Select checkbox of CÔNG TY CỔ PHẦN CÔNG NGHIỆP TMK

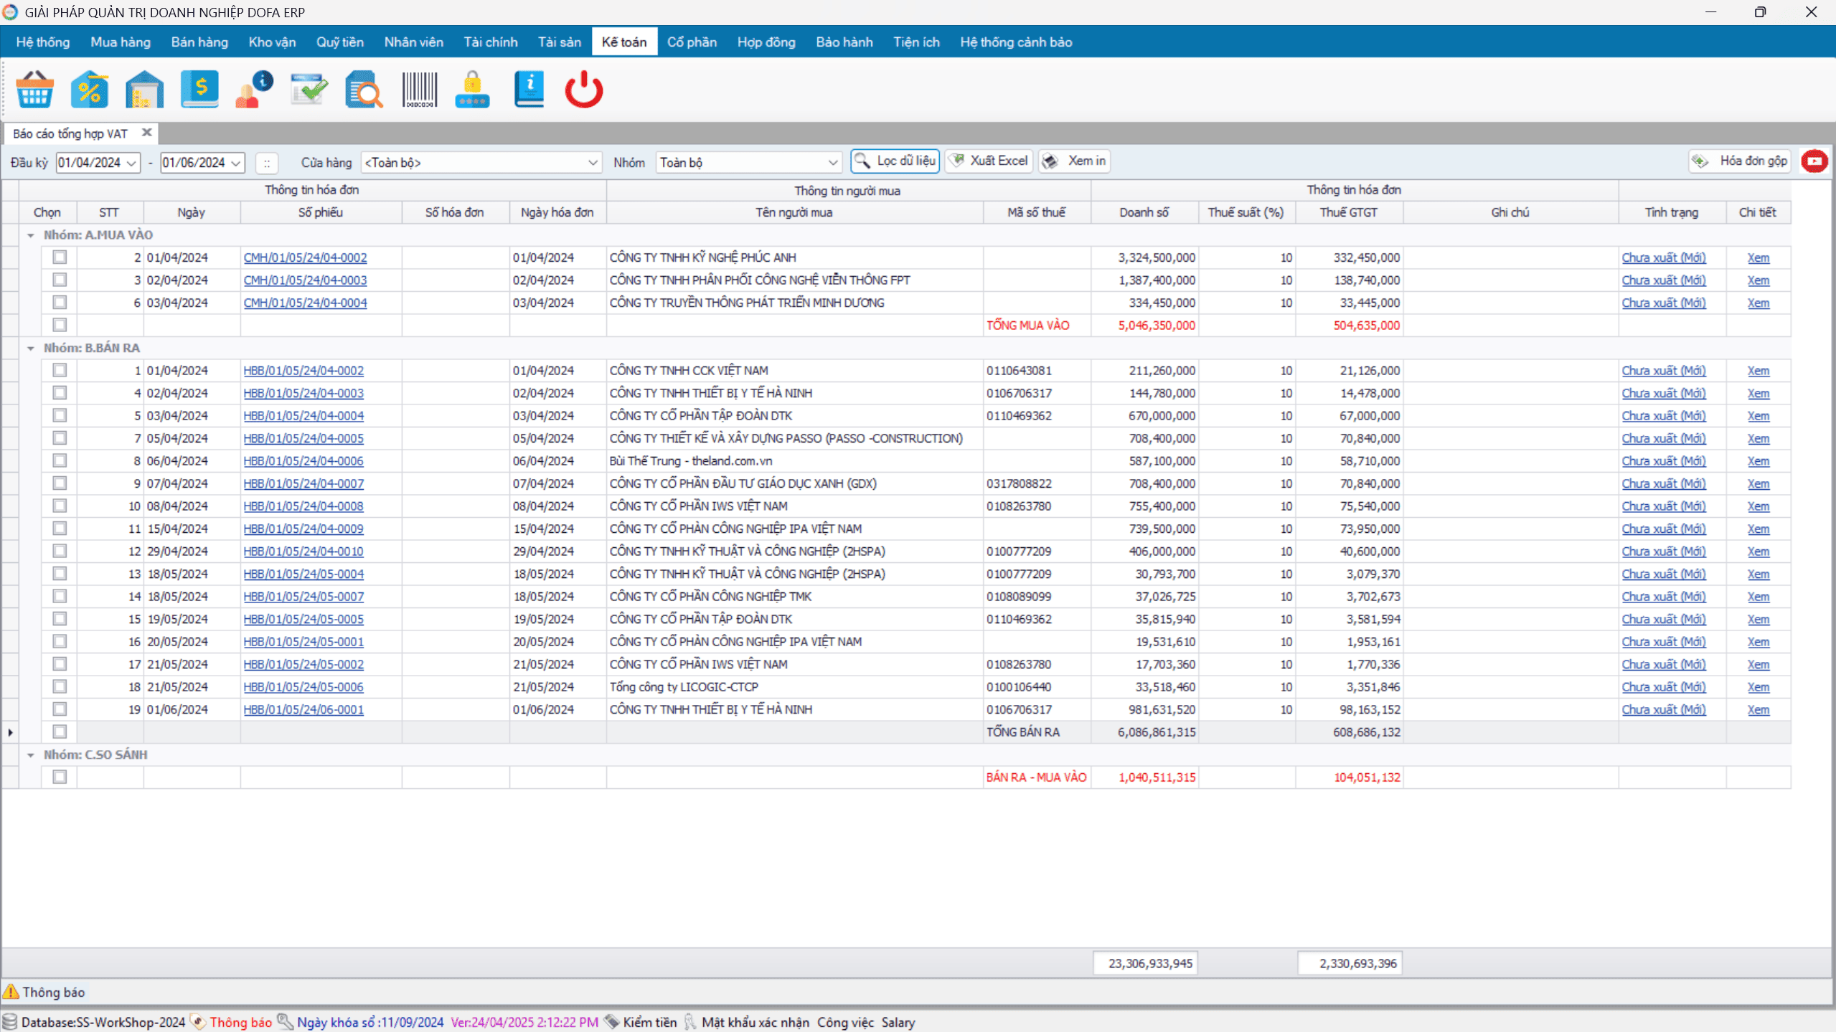[60, 596]
